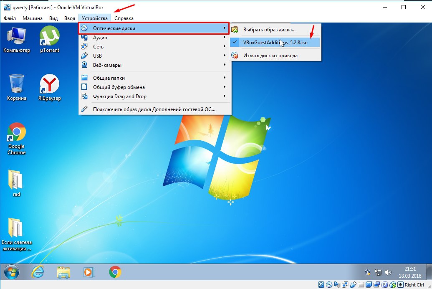Click Изъять диск из привода
The height and width of the screenshot is (289, 432).
[x=275, y=56]
